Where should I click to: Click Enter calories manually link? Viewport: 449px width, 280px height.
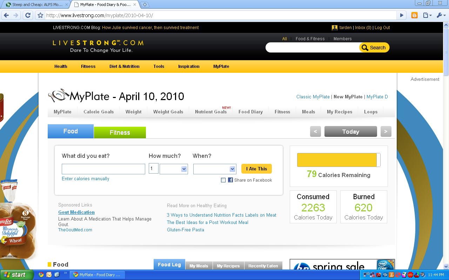(86, 178)
